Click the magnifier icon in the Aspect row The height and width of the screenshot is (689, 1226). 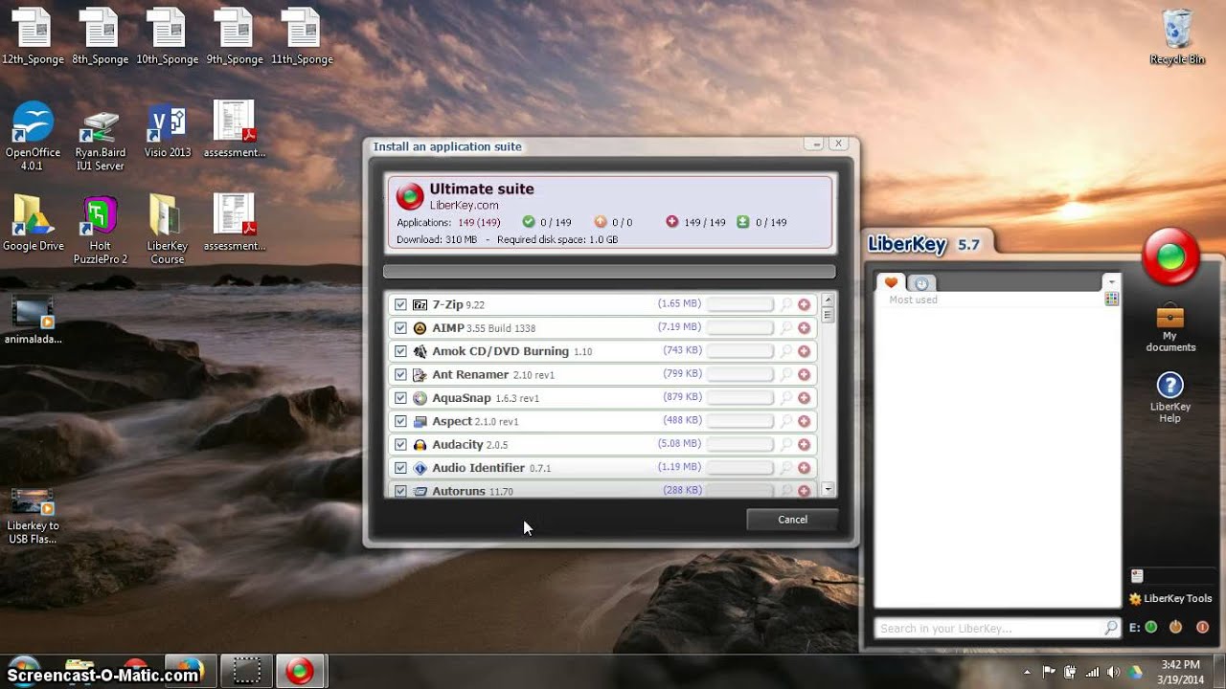point(786,421)
